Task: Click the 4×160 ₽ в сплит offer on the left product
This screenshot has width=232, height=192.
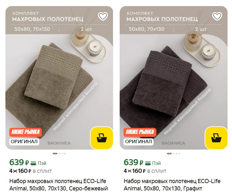Action: pyautogui.click(x=31, y=171)
